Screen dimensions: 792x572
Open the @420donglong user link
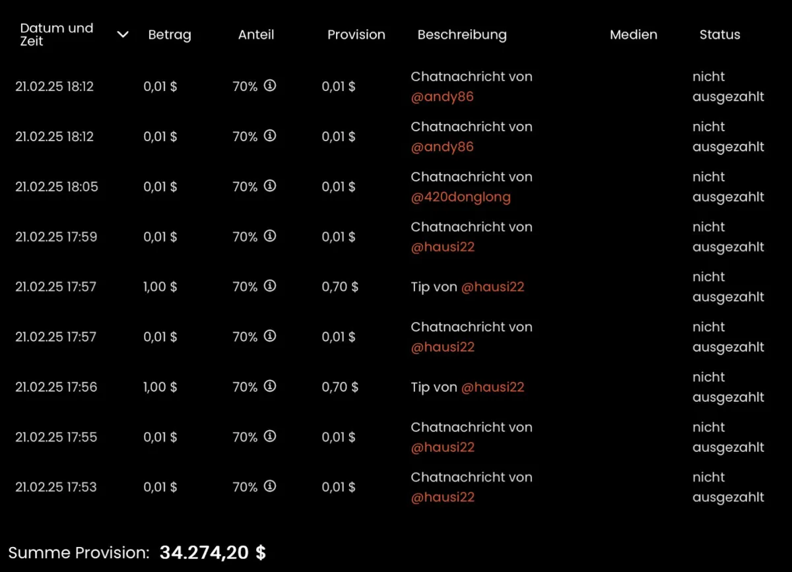pyautogui.click(x=461, y=197)
